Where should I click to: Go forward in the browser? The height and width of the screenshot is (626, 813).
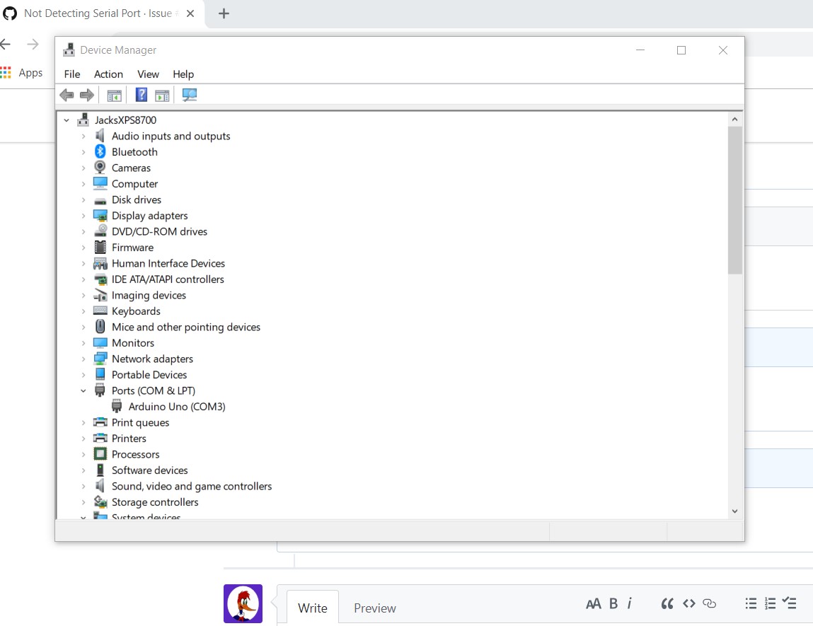tap(33, 44)
